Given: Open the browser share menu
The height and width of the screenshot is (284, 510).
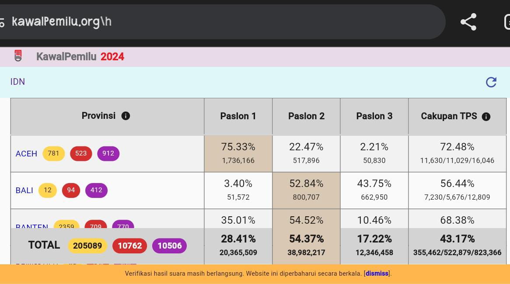Looking at the screenshot, I should [x=468, y=21].
